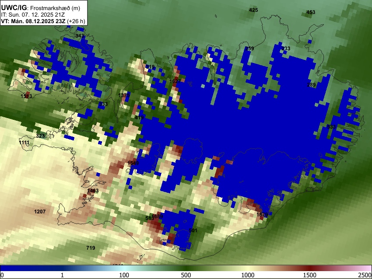
Task: Click the map value 323
Action: 40,136
